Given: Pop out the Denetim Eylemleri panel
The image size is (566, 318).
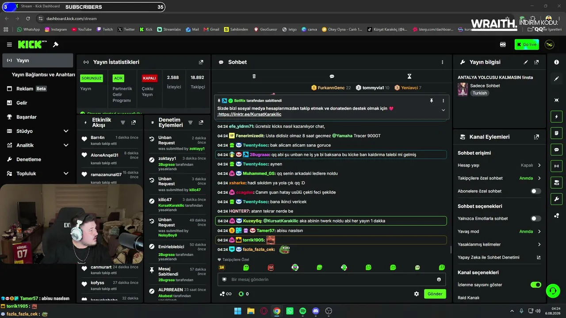Looking at the screenshot, I should (x=201, y=122).
